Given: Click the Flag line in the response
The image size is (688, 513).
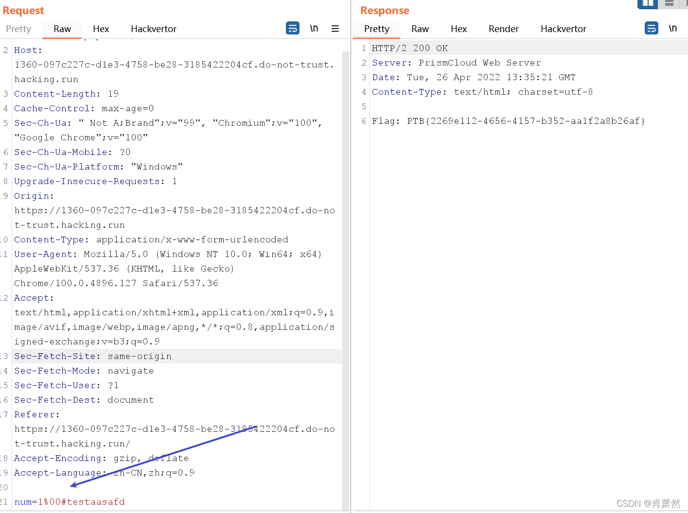Looking at the screenshot, I should 509,121.
